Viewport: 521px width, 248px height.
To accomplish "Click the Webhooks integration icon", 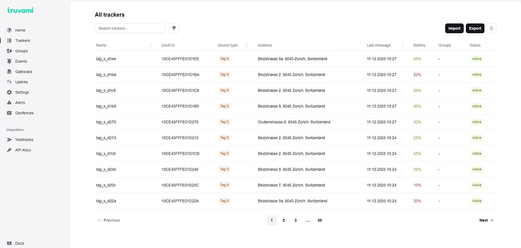I will point(9,140).
